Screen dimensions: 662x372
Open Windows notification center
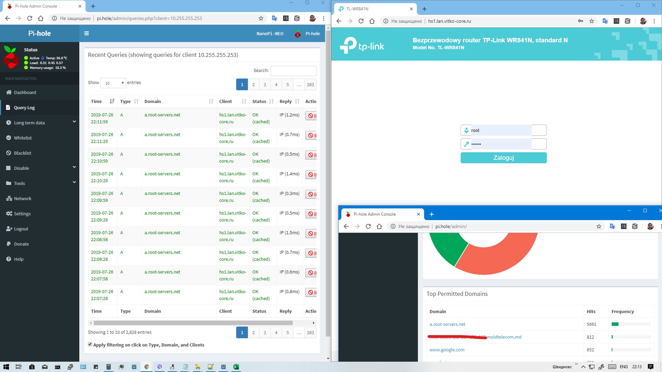pyautogui.click(x=651, y=367)
